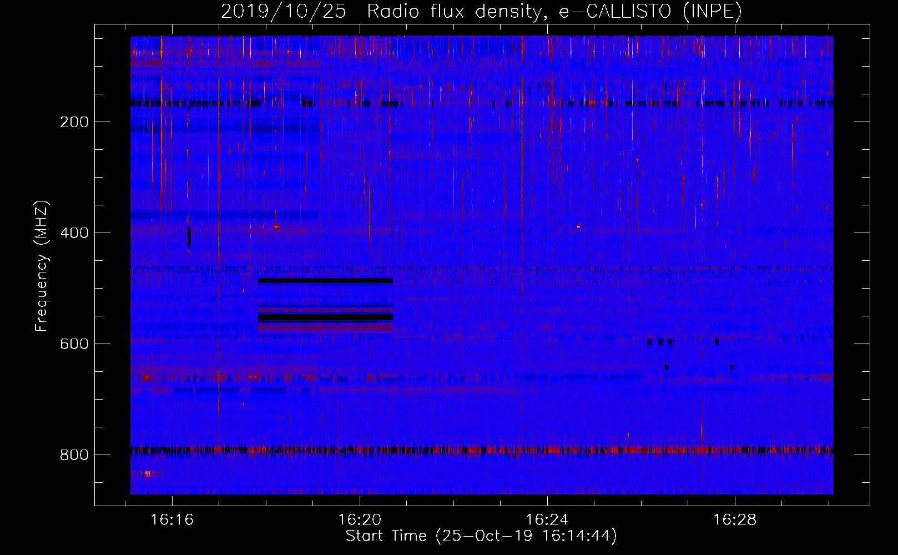Click the 16:24 time tick label
The image size is (898, 555).
[547, 520]
